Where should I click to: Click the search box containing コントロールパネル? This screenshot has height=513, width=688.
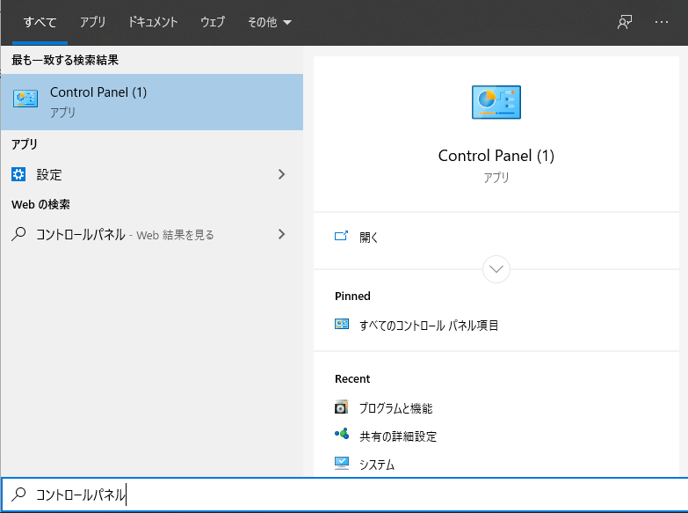(344, 495)
